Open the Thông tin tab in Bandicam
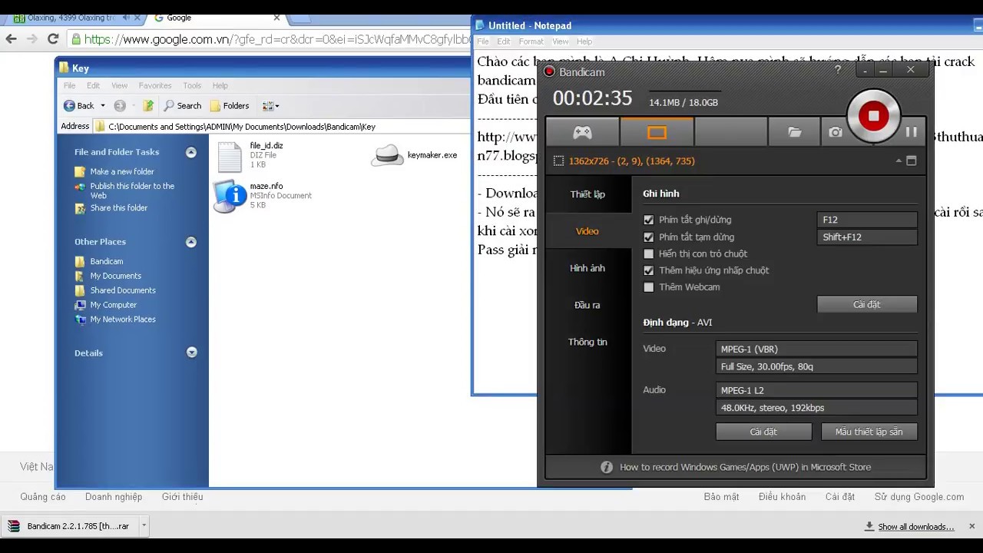The height and width of the screenshot is (553, 983). (x=587, y=342)
